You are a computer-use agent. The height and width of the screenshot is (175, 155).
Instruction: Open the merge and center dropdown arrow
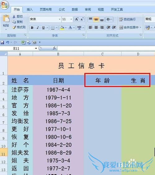point(140,28)
